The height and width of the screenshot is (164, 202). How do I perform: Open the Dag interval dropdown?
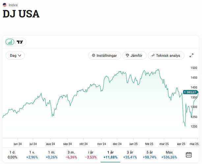point(15,55)
